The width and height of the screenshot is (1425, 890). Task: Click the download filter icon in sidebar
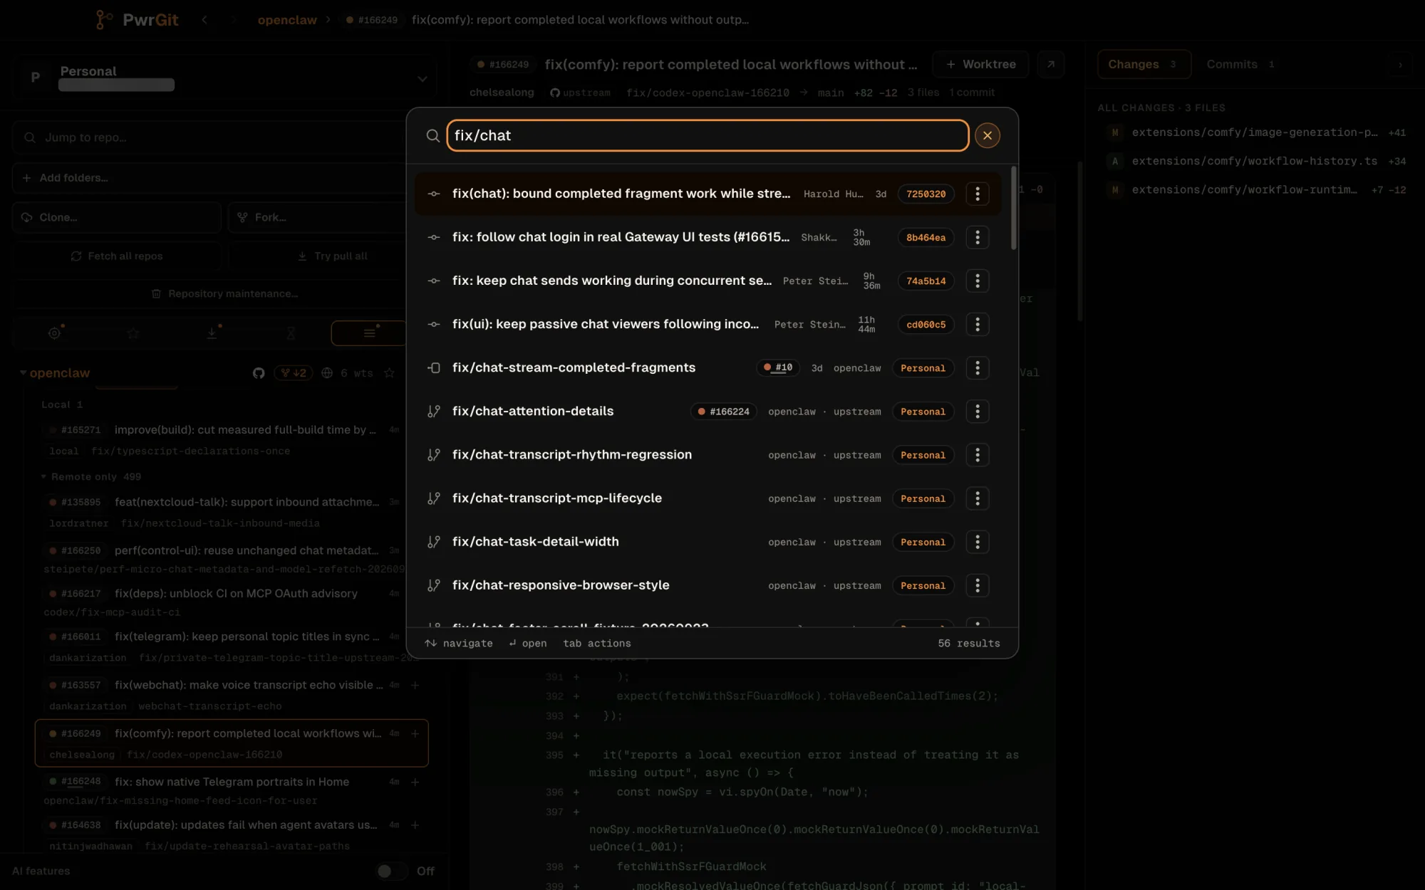point(212,333)
